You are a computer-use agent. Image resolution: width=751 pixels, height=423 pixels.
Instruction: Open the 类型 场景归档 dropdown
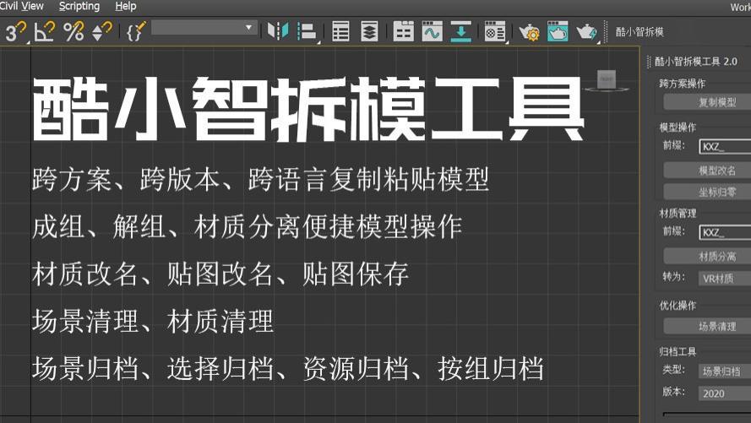725,371
